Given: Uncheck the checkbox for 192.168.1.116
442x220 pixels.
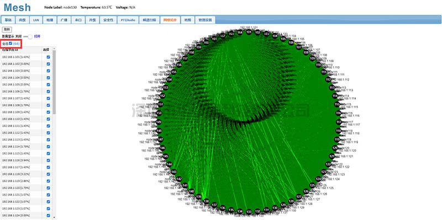Looking at the screenshot, I should click(48, 160).
